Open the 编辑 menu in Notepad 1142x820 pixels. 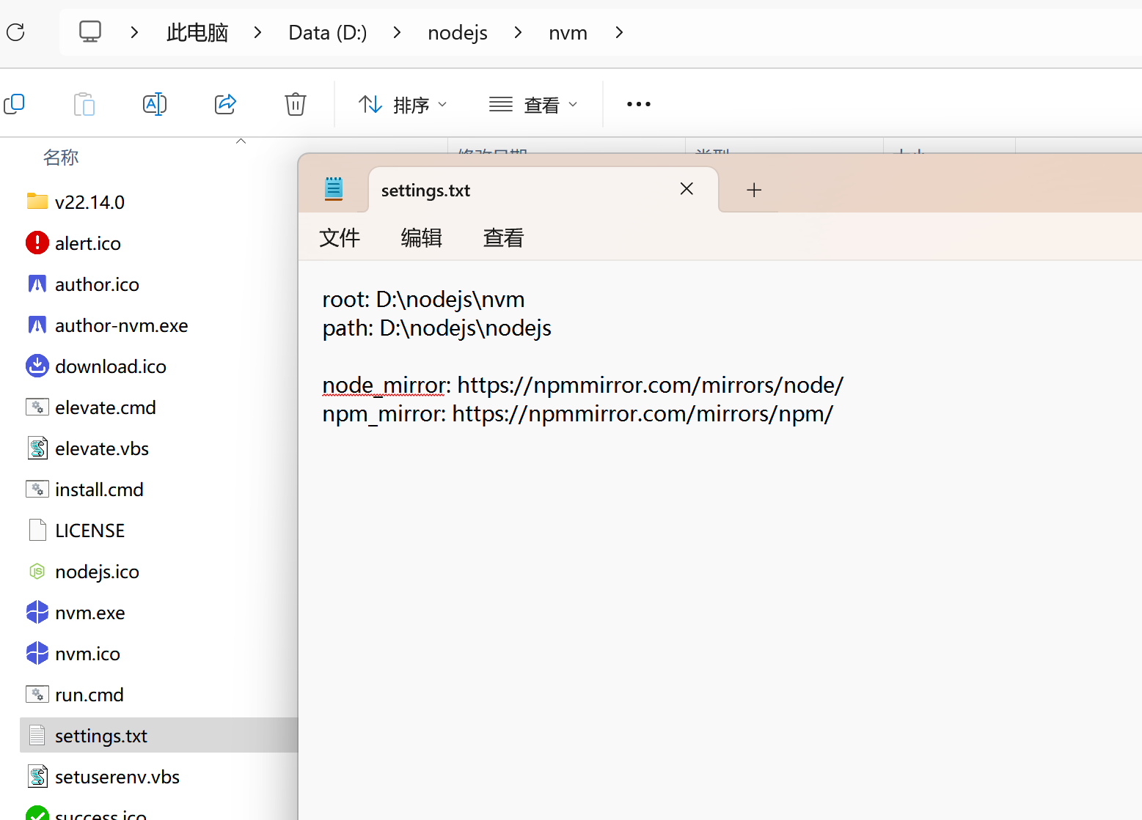(x=421, y=237)
